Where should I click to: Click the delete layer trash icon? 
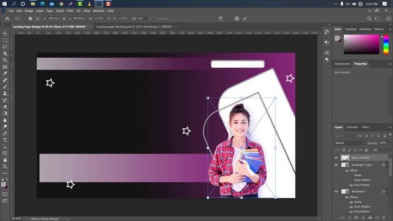click(384, 218)
